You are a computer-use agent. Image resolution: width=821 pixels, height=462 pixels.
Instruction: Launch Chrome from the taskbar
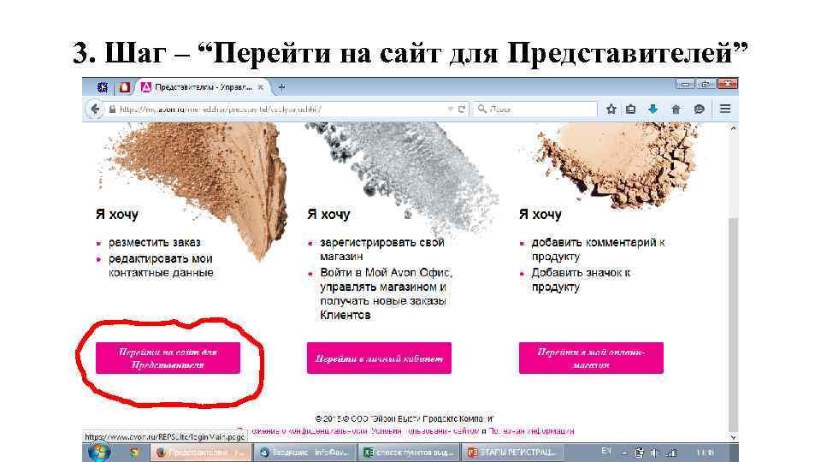point(134,452)
